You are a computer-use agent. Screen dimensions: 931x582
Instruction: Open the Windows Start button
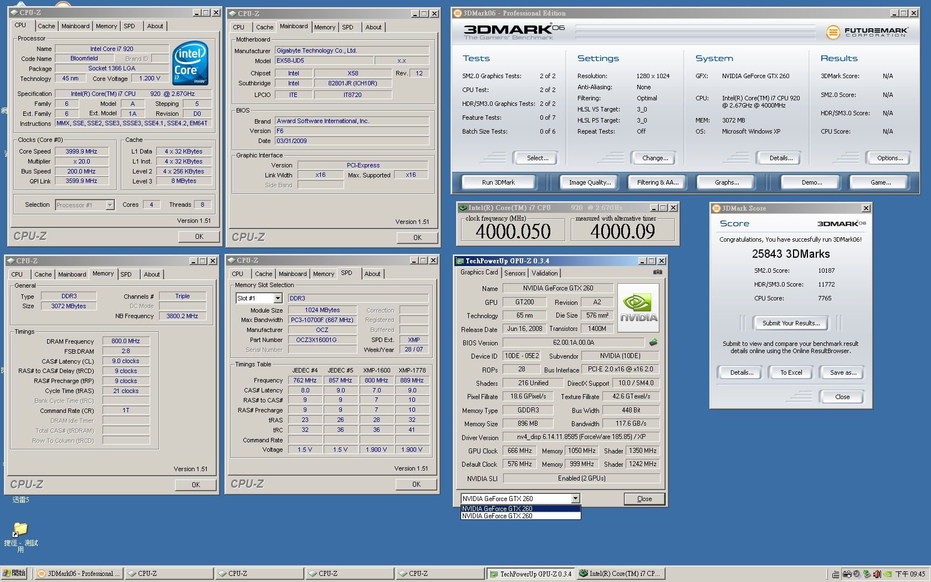[x=14, y=573]
